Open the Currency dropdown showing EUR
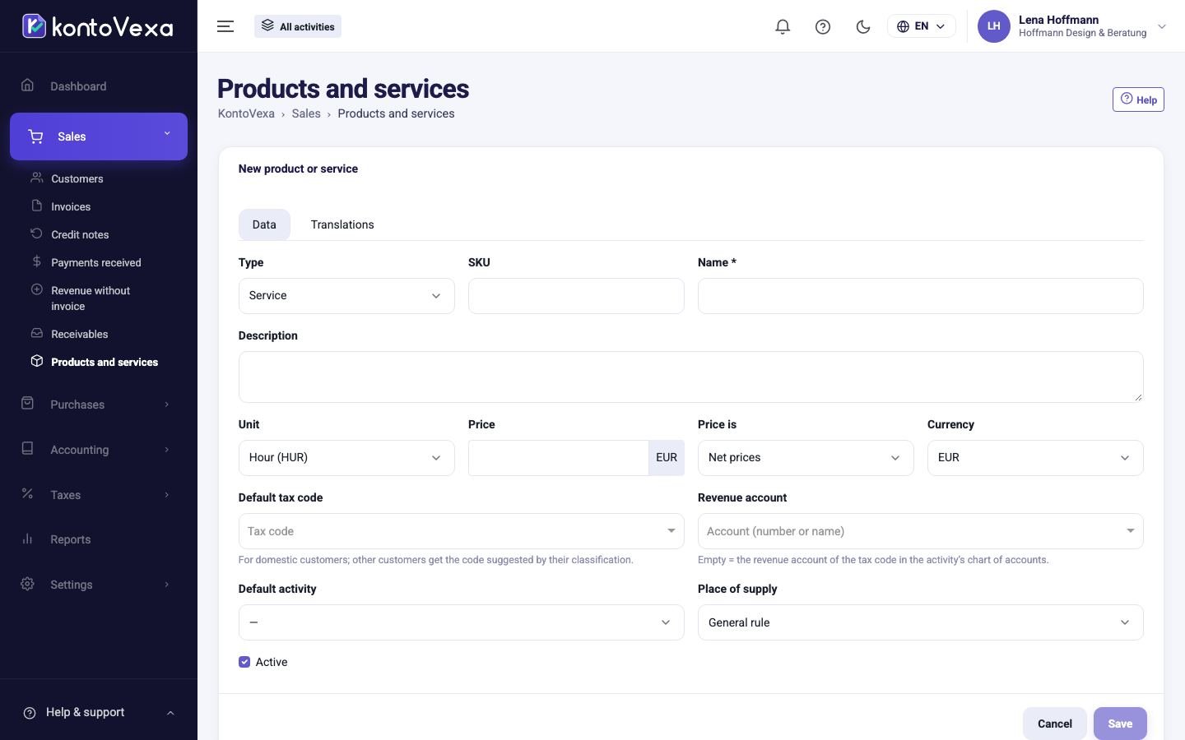 point(1035,458)
